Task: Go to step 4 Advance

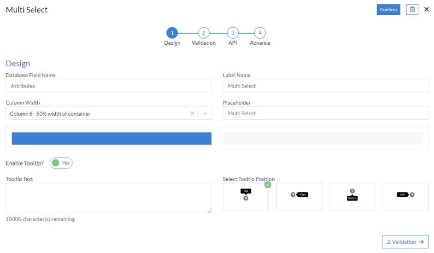Action: [x=260, y=33]
